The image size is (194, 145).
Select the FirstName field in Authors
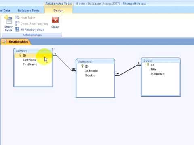click(x=30, y=64)
